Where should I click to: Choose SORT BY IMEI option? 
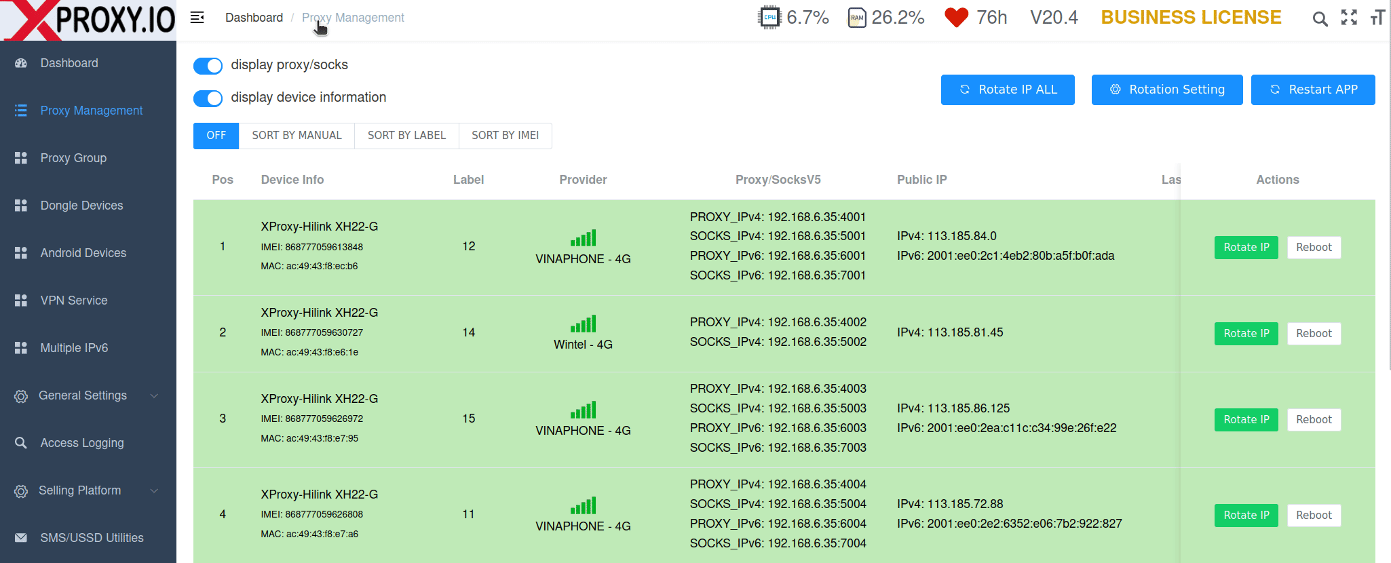pos(506,136)
